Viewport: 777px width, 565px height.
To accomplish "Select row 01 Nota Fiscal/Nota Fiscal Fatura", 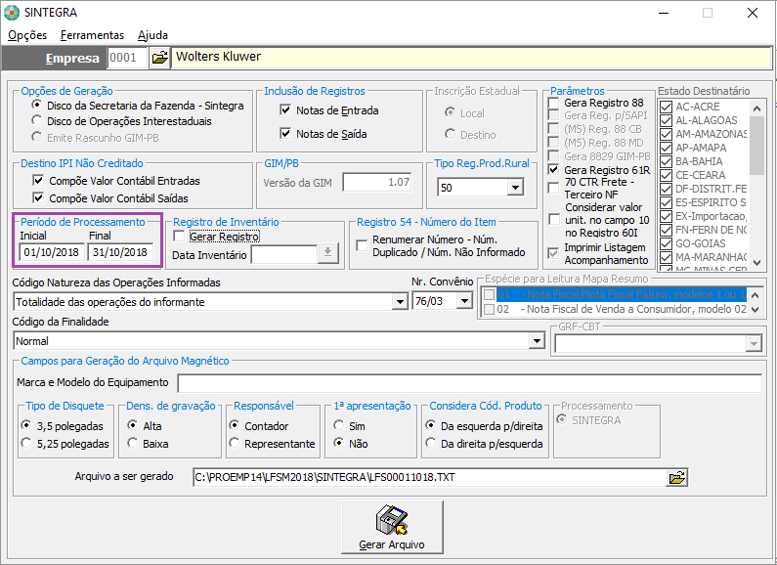I will coord(615,294).
